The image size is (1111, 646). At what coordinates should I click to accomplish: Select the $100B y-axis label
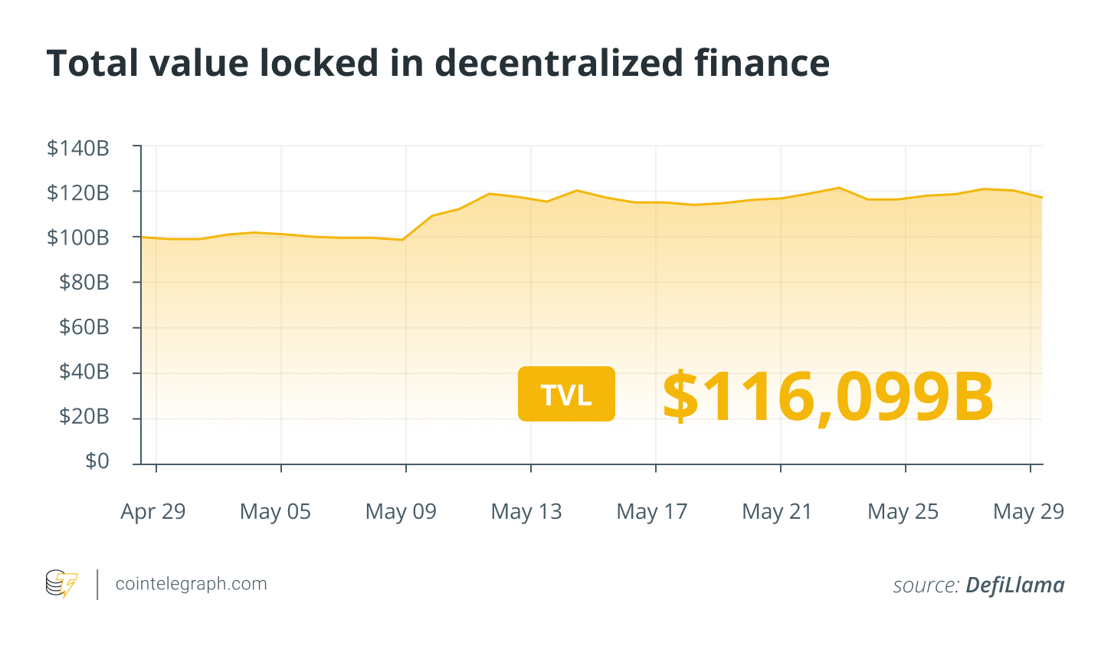point(78,238)
